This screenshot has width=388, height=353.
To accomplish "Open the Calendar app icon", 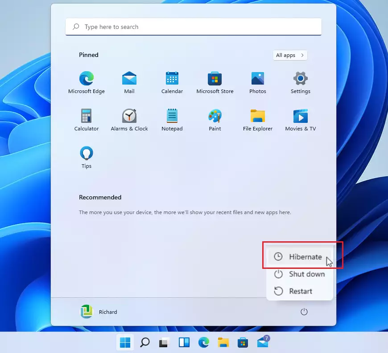I will tap(172, 83).
